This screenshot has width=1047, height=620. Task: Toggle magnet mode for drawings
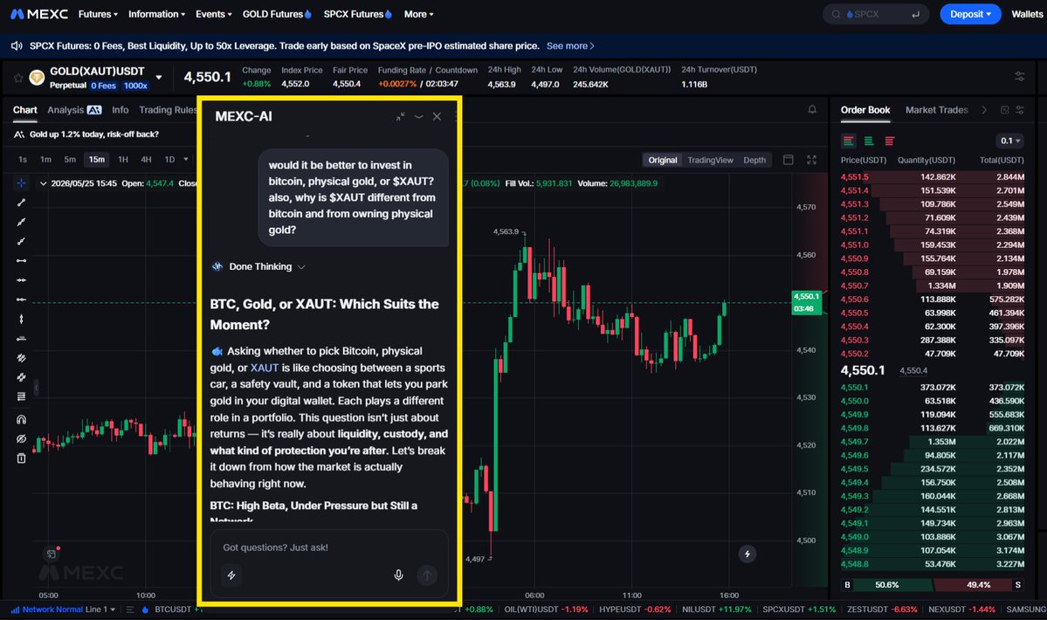(21, 419)
